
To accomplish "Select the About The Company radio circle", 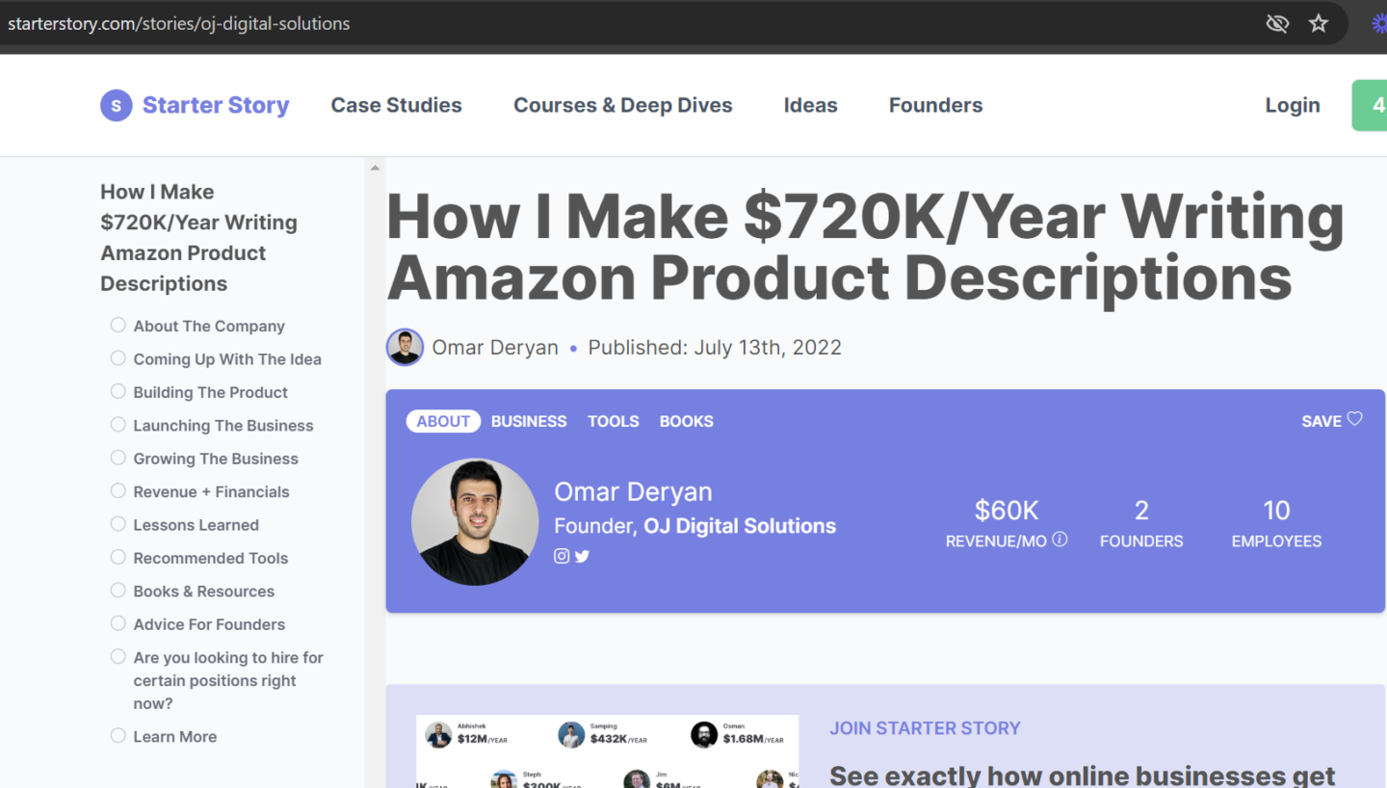I will coord(118,326).
